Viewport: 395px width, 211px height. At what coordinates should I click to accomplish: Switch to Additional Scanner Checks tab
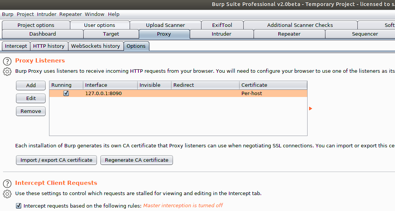(300, 25)
